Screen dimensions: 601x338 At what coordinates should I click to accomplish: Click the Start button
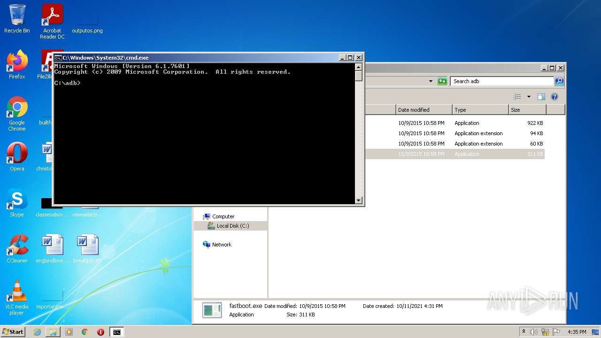pos(13,332)
